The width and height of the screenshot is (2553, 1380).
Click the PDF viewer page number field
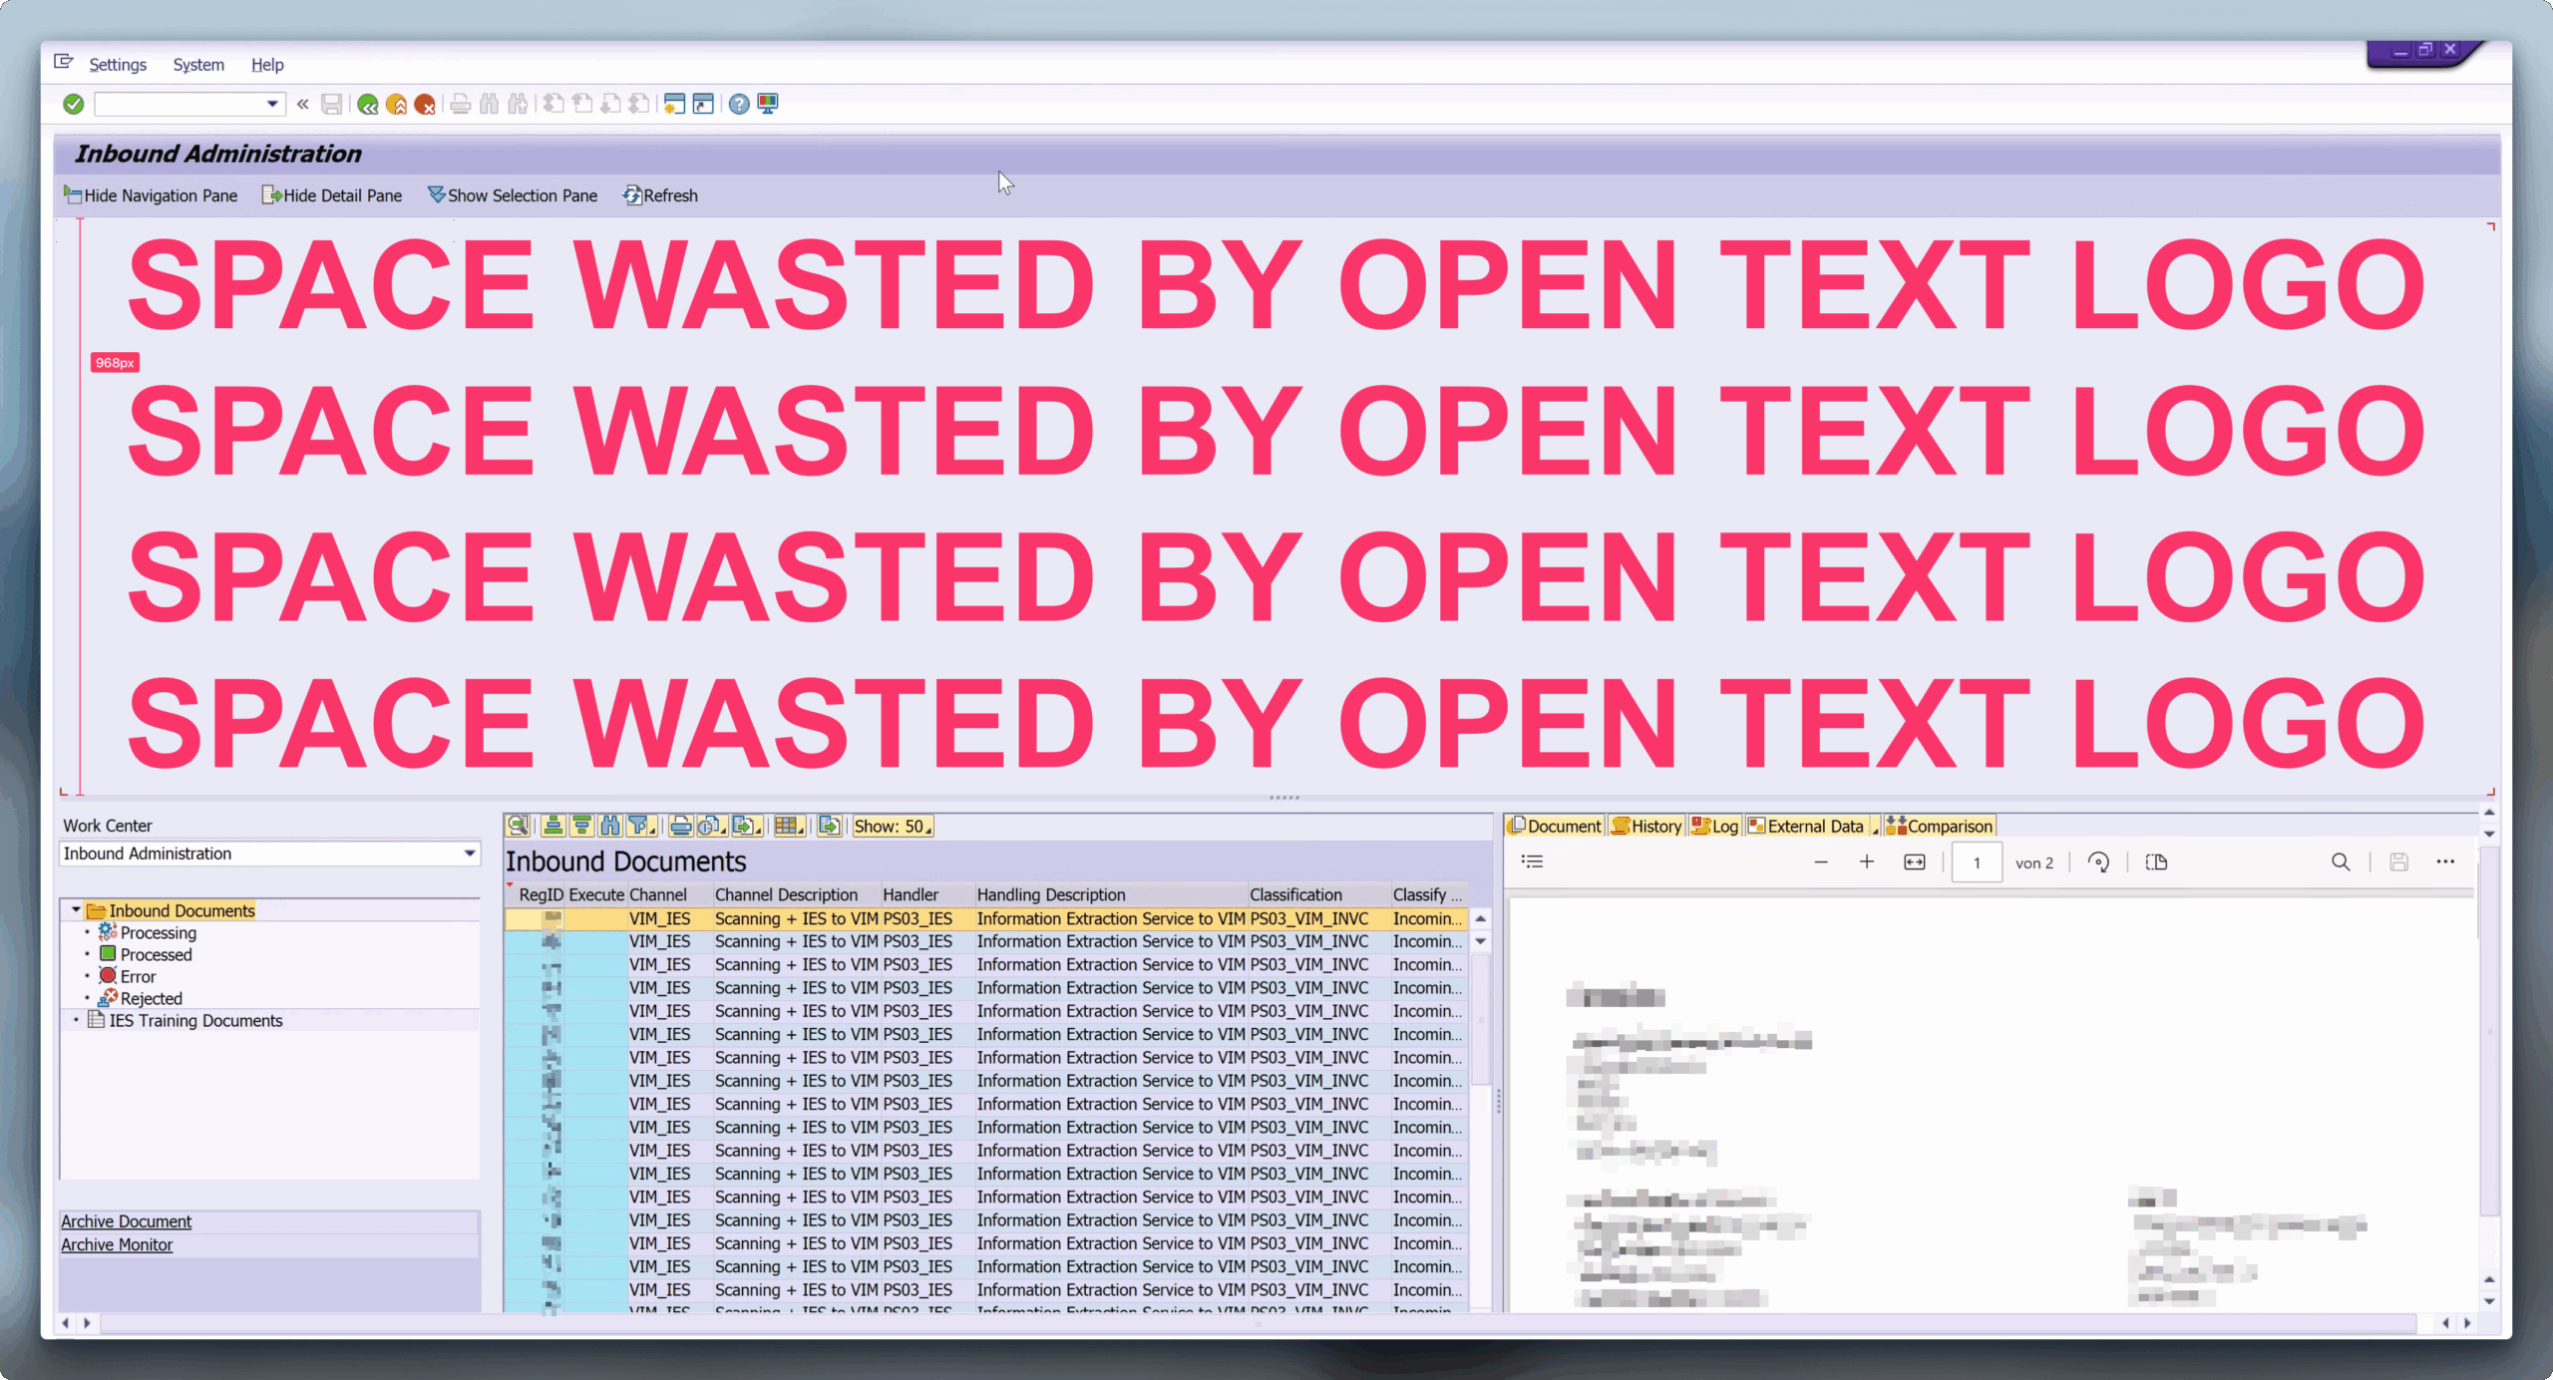[1977, 862]
